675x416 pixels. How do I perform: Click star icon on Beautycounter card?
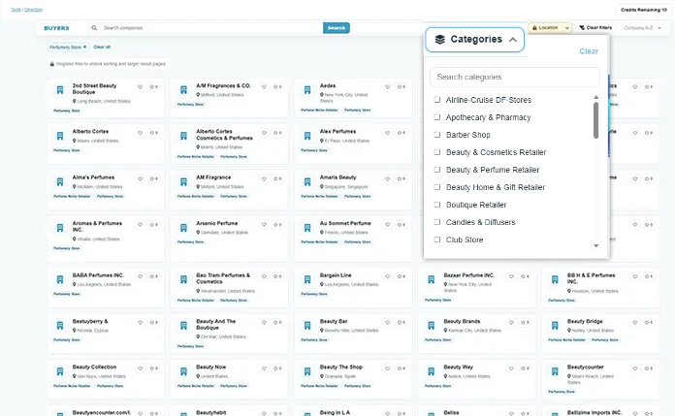pos(649,368)
